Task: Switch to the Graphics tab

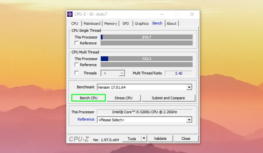Action: click(142, 23)
